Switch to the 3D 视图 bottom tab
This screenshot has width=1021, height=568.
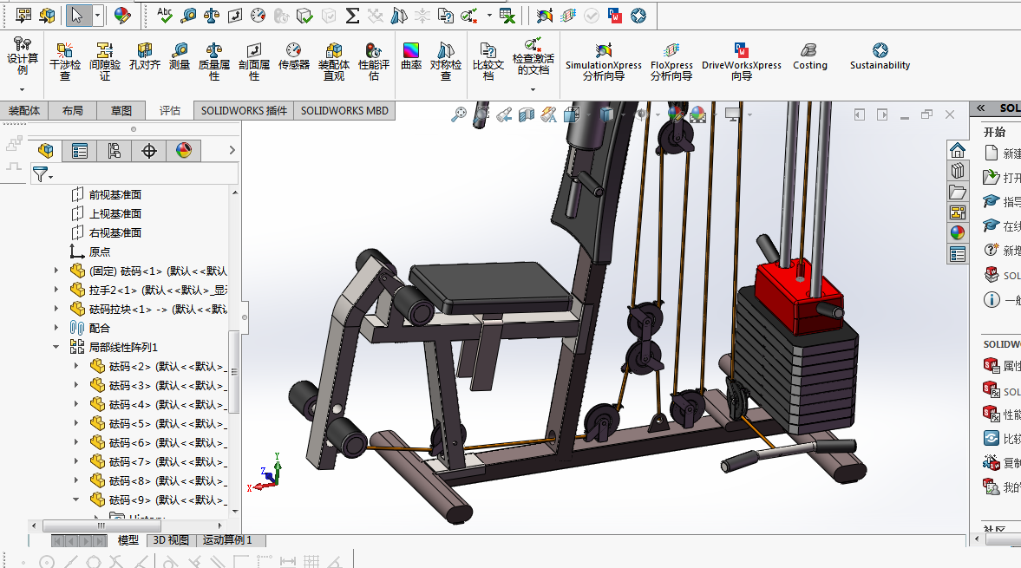coord(171,540)
